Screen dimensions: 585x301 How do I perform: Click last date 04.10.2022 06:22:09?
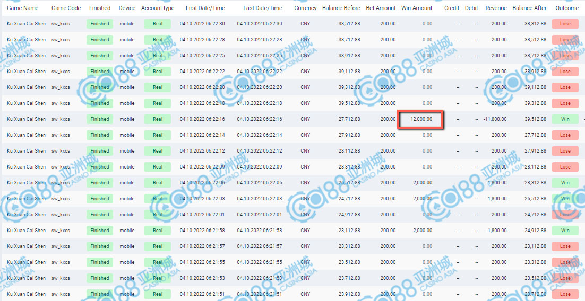(260, 167)
